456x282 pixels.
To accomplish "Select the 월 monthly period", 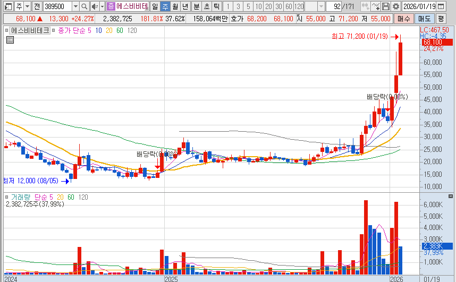I will (x=175, y=6).
